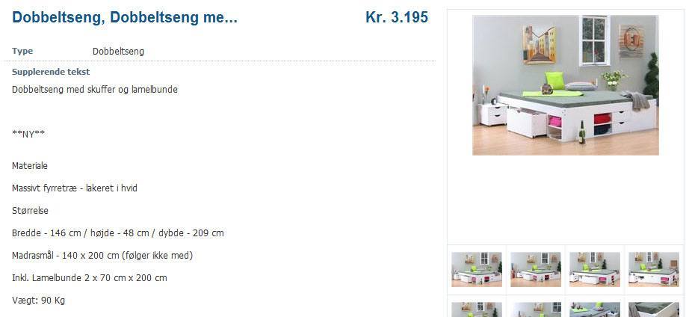Image resolution: width=686 pixels, height=317 pixels.
Task: Click the 'Kr. 3.195' price
Action: tap(397, 17)
